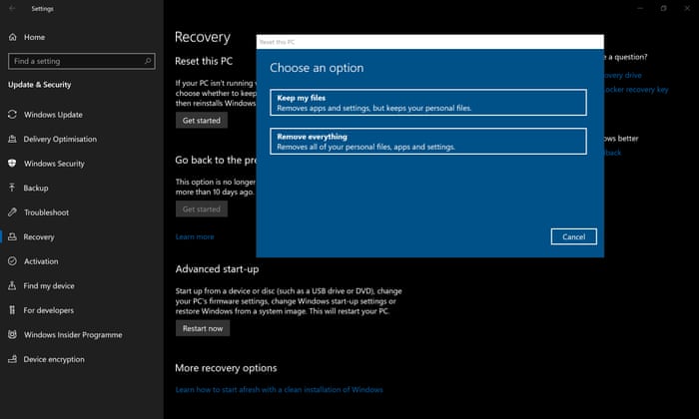The image size is (699, 419).
Task: Click the Home icon in sidebar
Action: (x=13, y=37)
